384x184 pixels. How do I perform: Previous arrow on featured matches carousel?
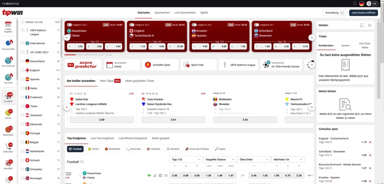[67, 38]
